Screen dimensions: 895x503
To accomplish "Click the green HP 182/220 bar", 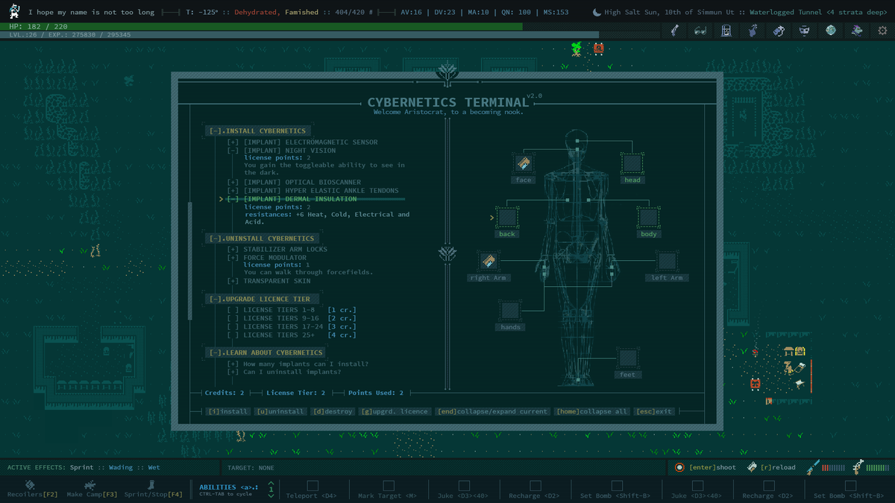I will (x=261, y=26).
